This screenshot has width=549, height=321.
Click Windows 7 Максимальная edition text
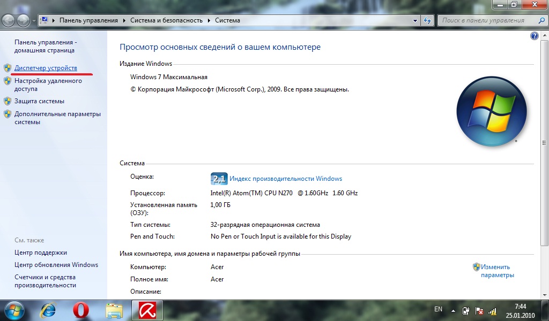tap(169, 77)
